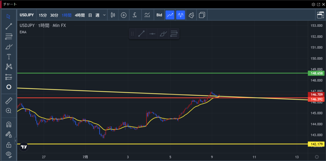The image size is (326, 161).
Task: Click the 7月 date label on time axis
Action: 85,157
